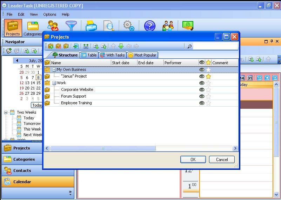The width and height of the screenshot is (281, 200).
Task: Toggle eye visibility for Employee Training
Action: click(202, 103)
